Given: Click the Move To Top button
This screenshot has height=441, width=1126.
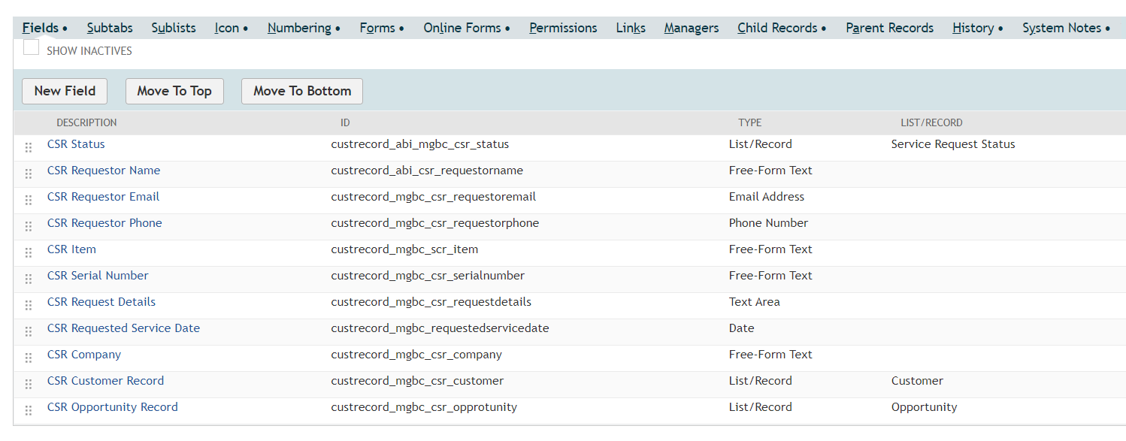Looking at the screenshot, I should coord(174,91).
